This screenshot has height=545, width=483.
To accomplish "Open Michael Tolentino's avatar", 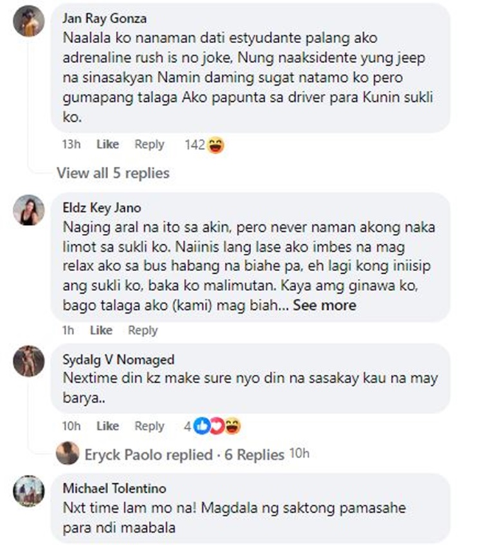I will (29, 491).
